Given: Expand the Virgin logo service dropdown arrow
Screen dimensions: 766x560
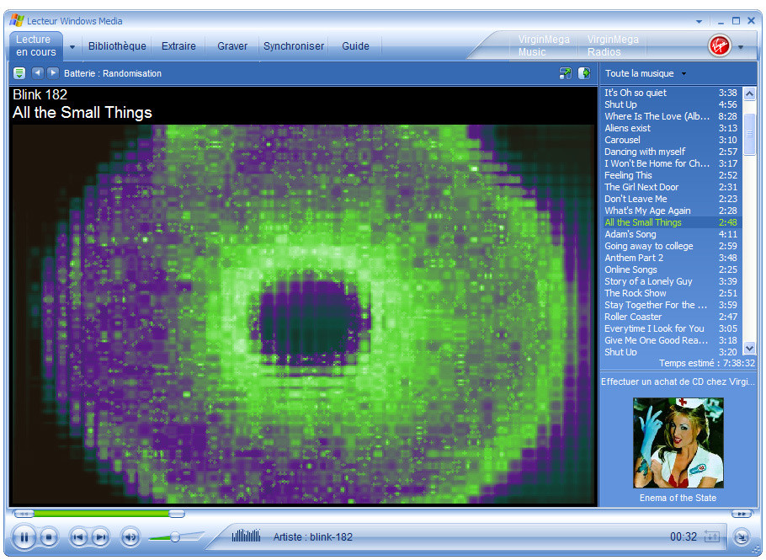Looking at the screenshot, I should point(741,47).
